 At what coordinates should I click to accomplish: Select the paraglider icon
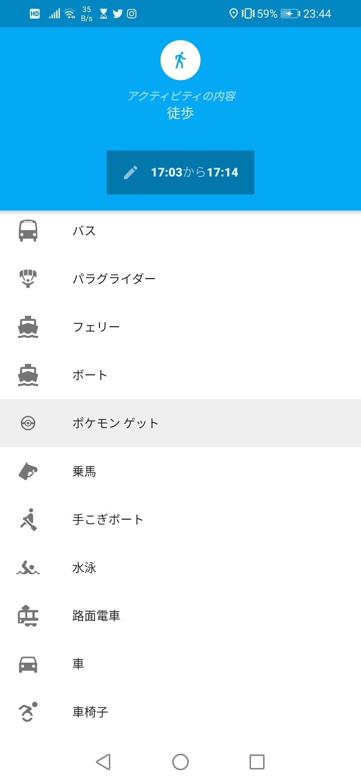pos(28,279)
